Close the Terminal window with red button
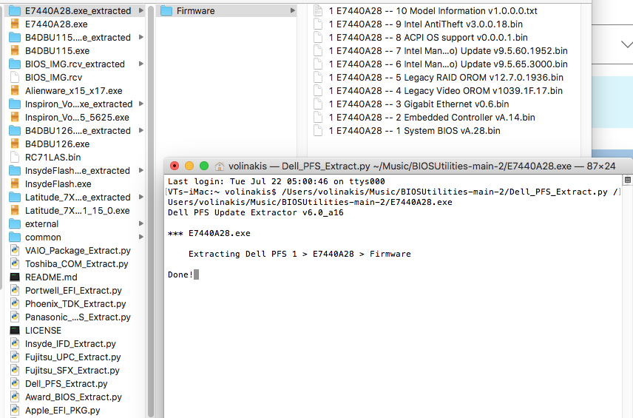The width and height of the screenshot is (633, 418). 175,166
